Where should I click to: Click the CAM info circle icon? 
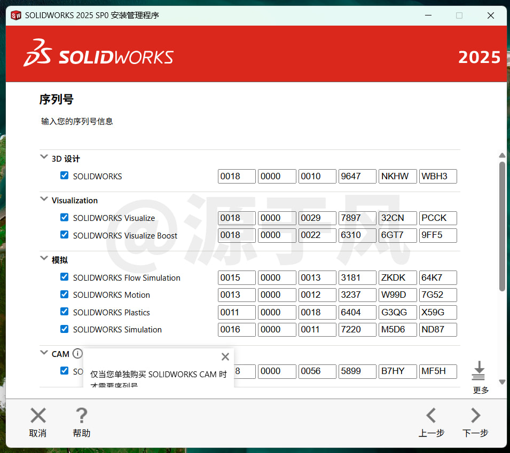pyautogui.click(x=77, y=353)
